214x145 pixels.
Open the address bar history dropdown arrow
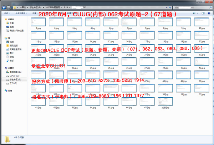tap(166, 7)
